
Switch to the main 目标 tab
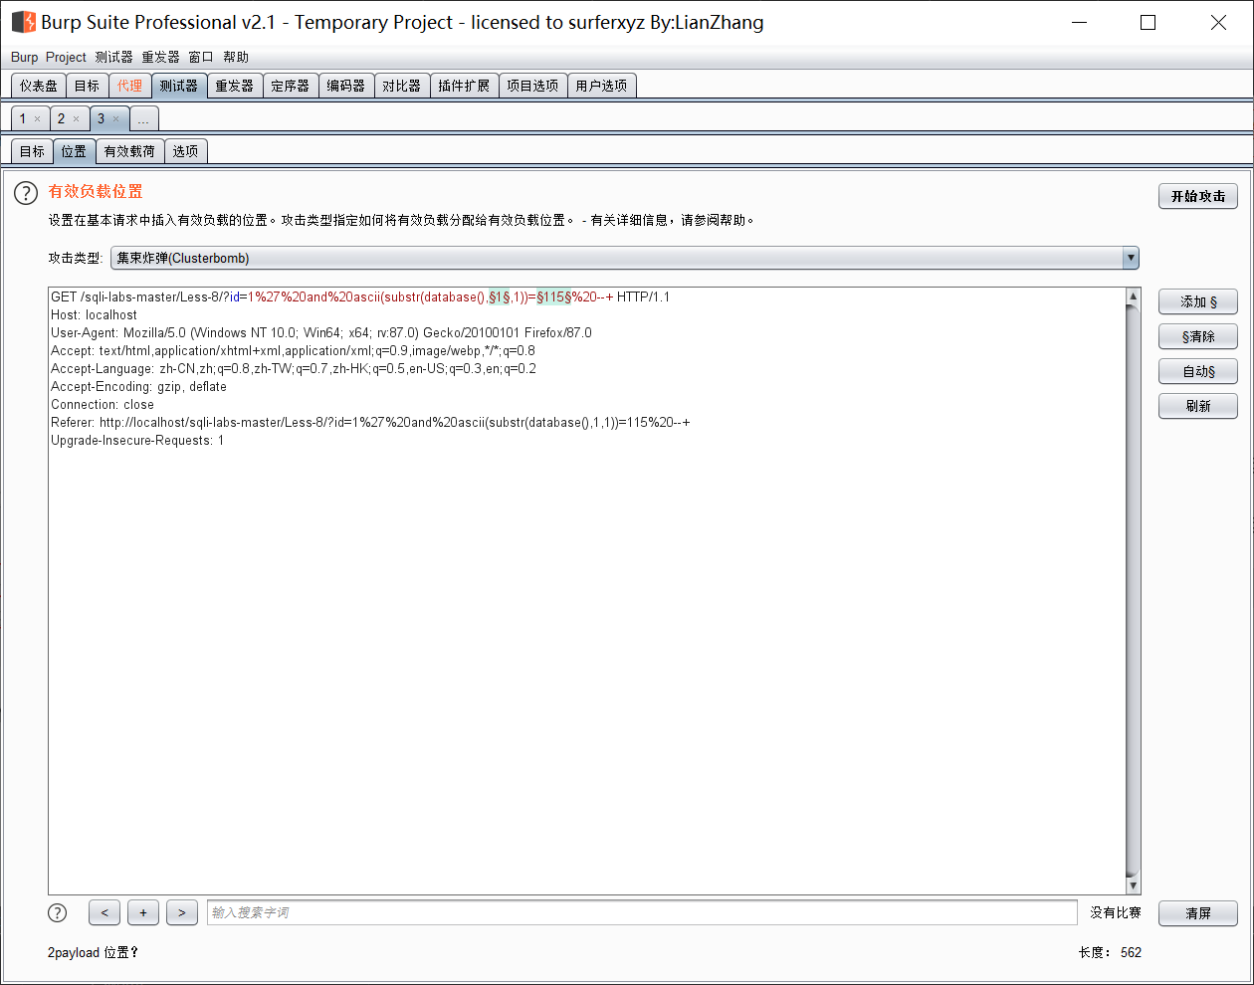[87, 86]
